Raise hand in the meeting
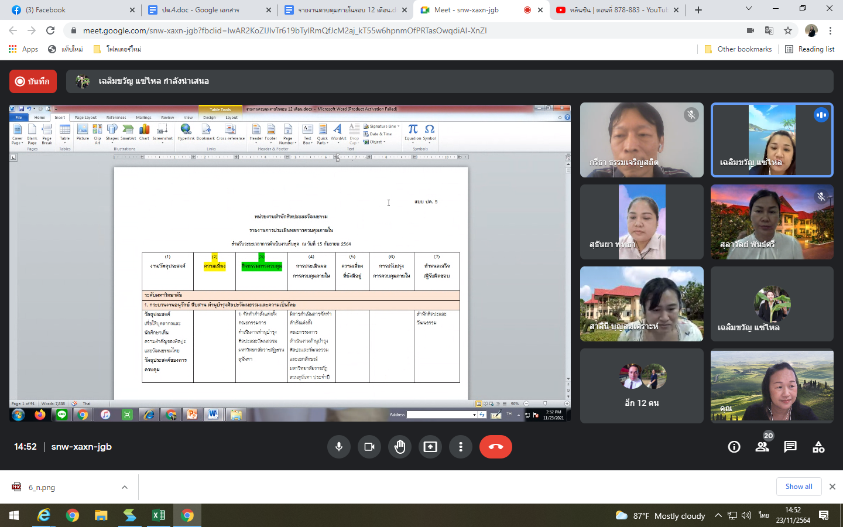Image resolution: width=843 pixels, height=527 pixels. pyautogui.click(x=400, y=447)
